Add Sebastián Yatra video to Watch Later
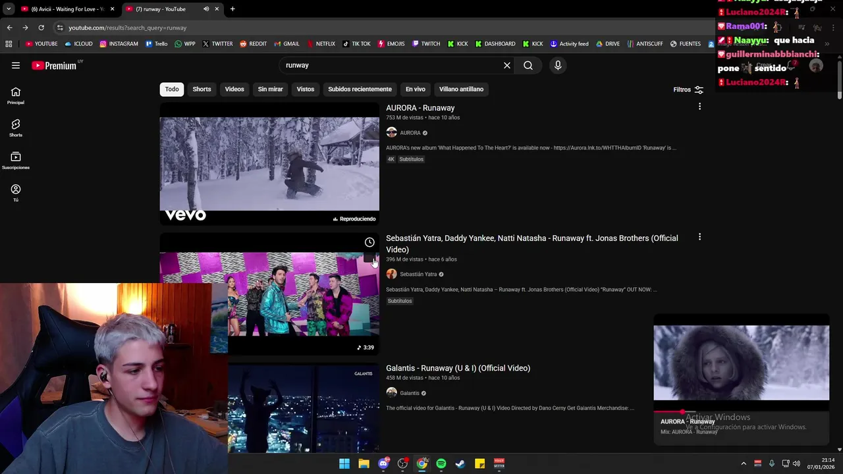This screenshot has width=843, height=474. point(369,242)
